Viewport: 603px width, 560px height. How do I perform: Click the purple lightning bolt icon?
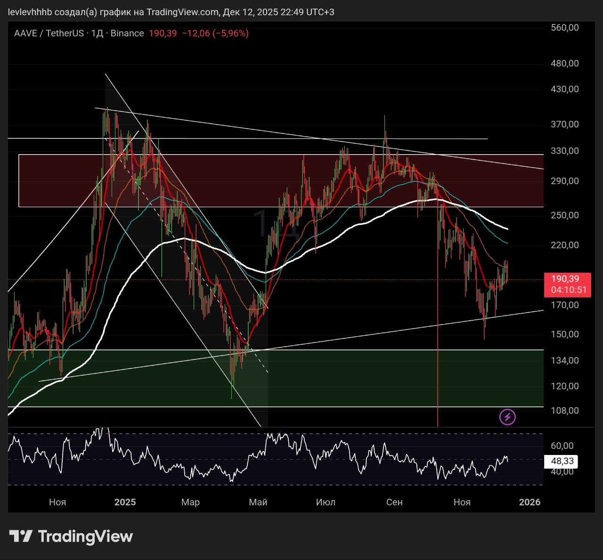click(x=507, y=417)
